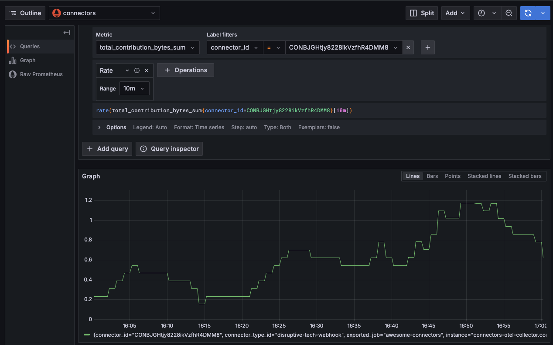
Task: Open the 10m Range dropdown
Action: [135, 88]
